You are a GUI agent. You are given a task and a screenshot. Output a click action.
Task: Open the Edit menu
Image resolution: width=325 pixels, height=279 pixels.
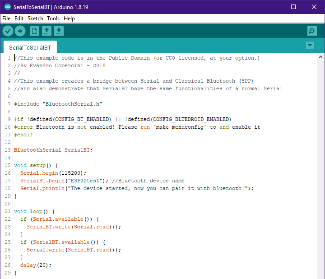tap(19, 19)
